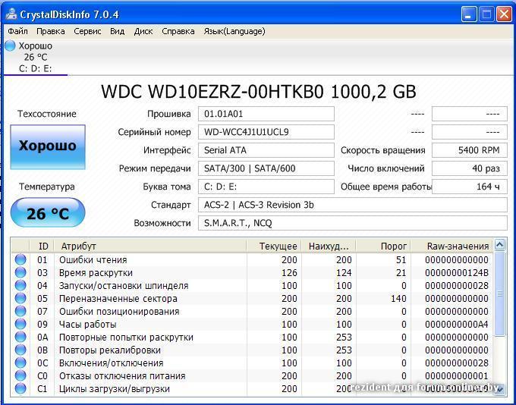Click the total work time field 164 ч
This screenshot has height=405, width=516.
[x=469, y=187]
